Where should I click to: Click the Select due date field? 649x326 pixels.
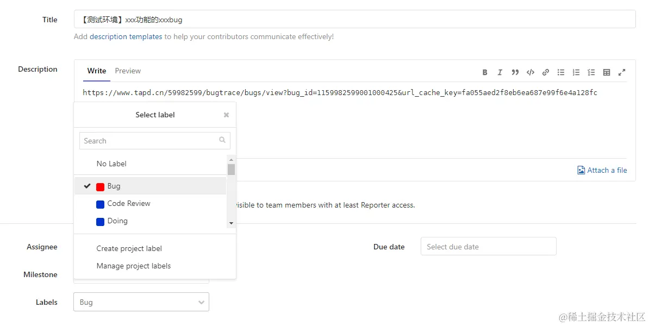point(489,247)
